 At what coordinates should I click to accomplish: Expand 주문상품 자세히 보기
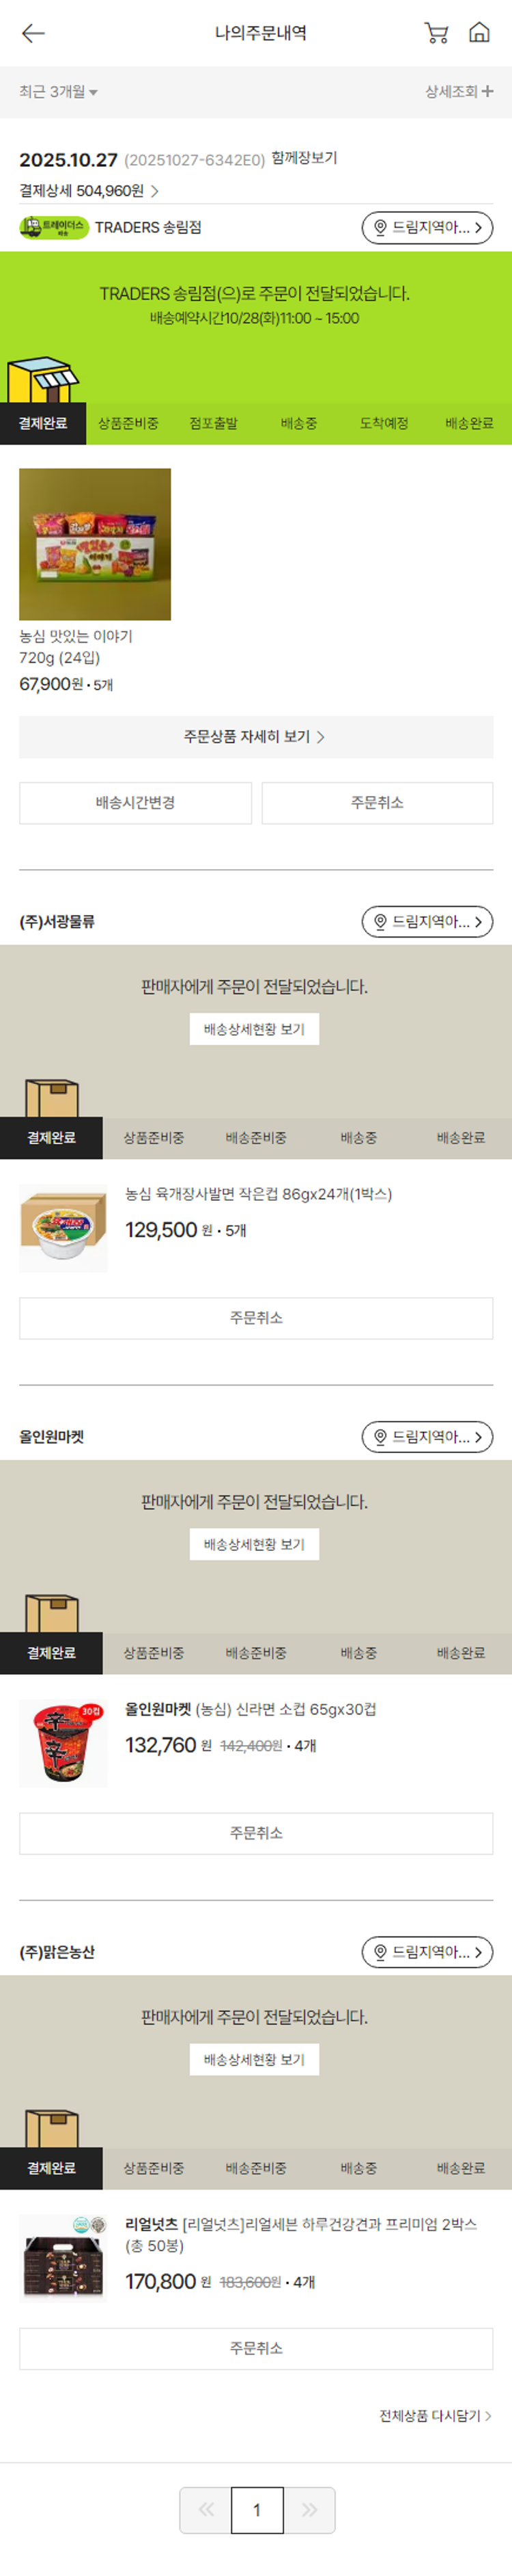tap(255, 737)
